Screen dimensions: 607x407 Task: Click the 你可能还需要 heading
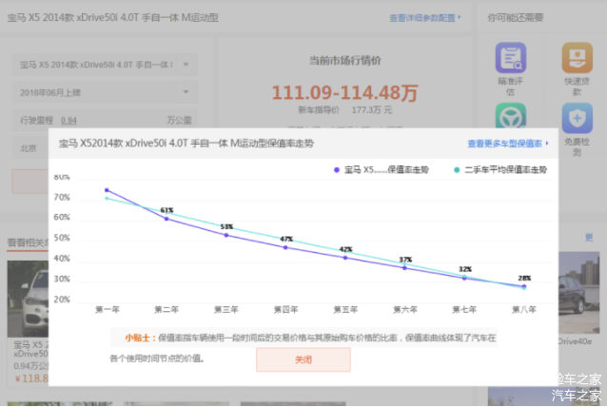point(516,18)
